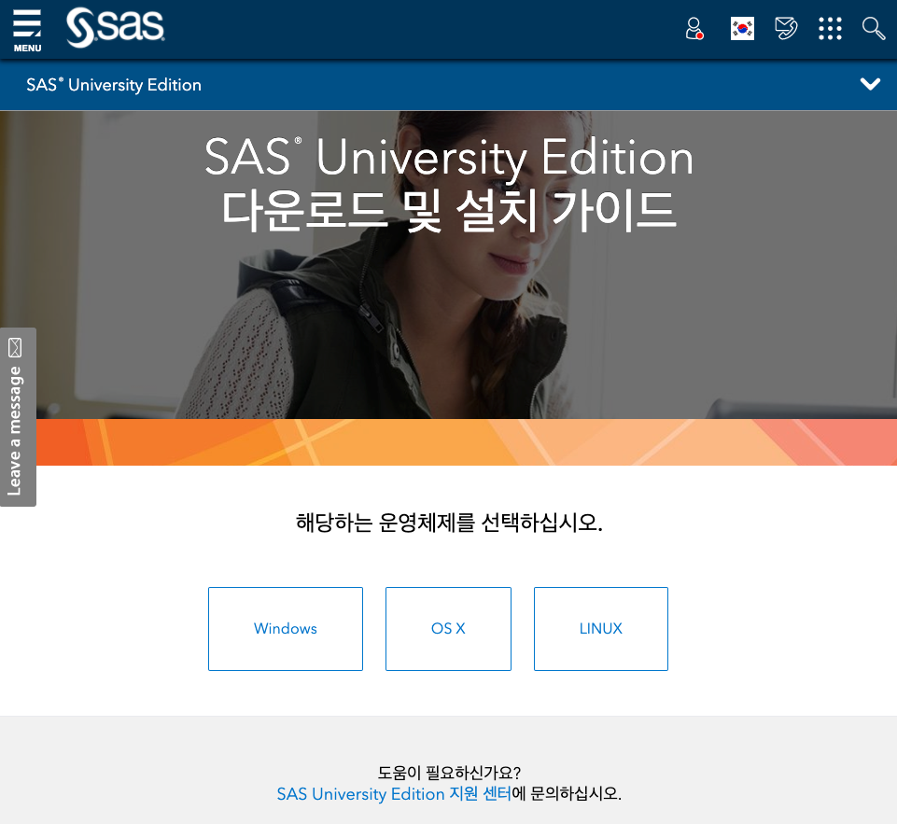The height and width of the screenshot is (824, 897).
Task: Click the 해당하는 운영체제를 선택하십시오 text
Action: click(449, 522)
